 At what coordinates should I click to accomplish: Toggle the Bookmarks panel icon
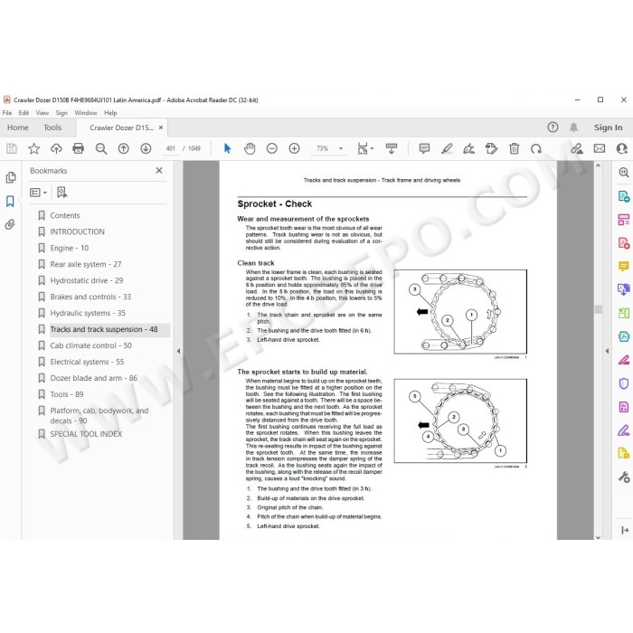coord(10,201)
